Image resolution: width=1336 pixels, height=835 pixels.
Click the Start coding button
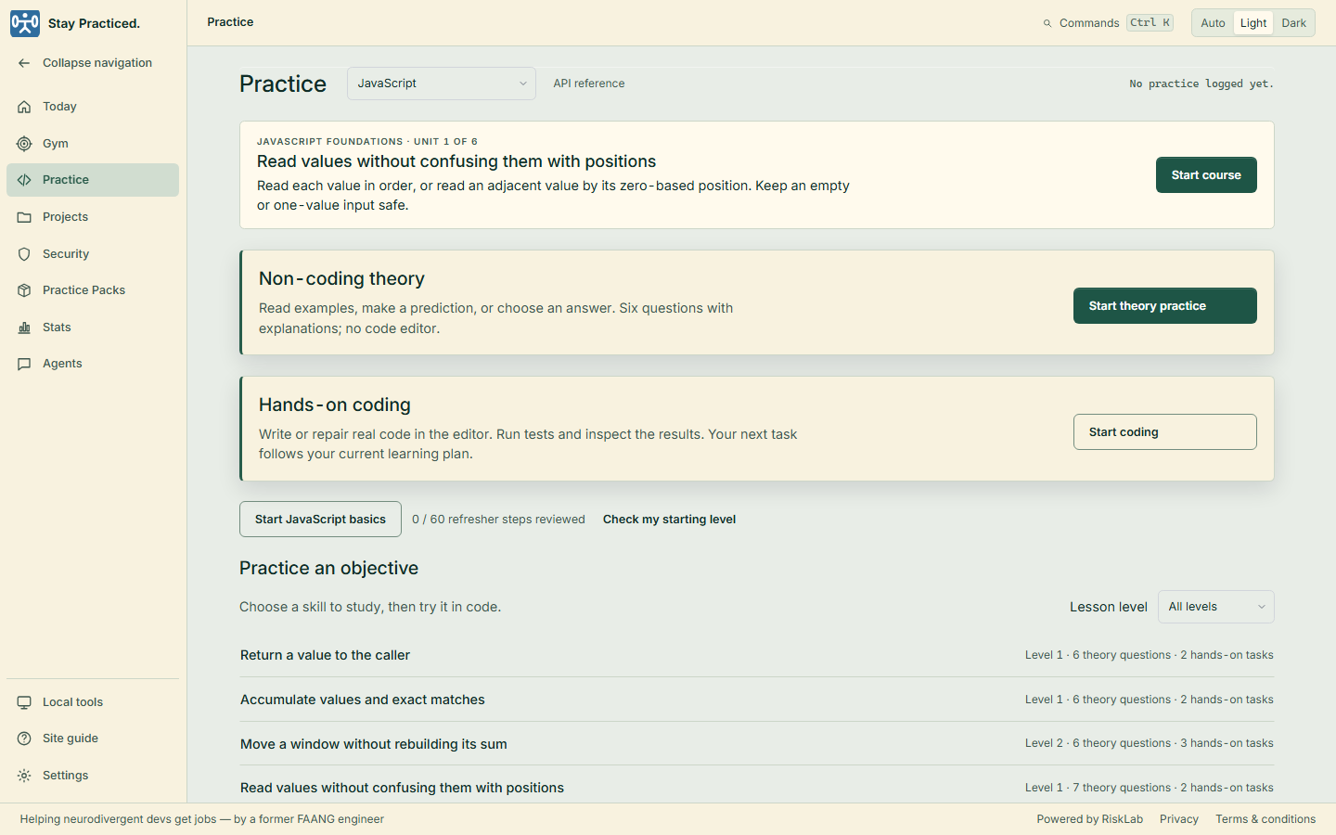[1165, 432]
